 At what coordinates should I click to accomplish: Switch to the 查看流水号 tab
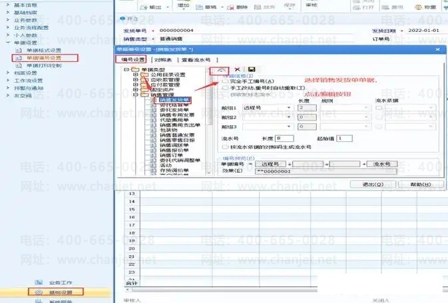[196, 60]
